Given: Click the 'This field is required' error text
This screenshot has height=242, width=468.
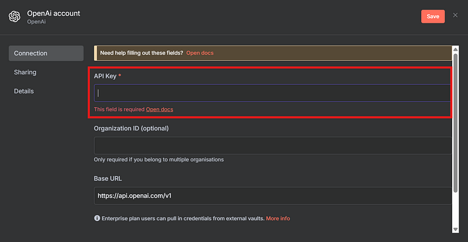Looking at the screenshot, I should tap(119, 109).
